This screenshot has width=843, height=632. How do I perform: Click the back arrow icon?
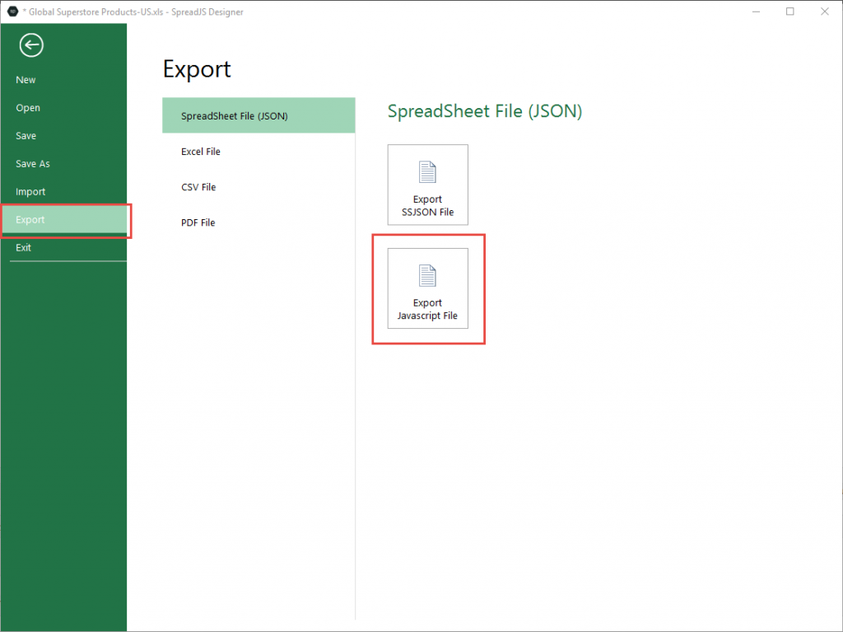point(31,45)
